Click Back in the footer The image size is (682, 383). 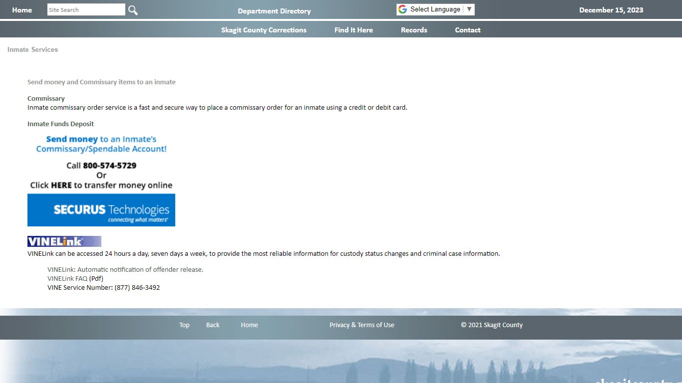(x=213, y=325)
